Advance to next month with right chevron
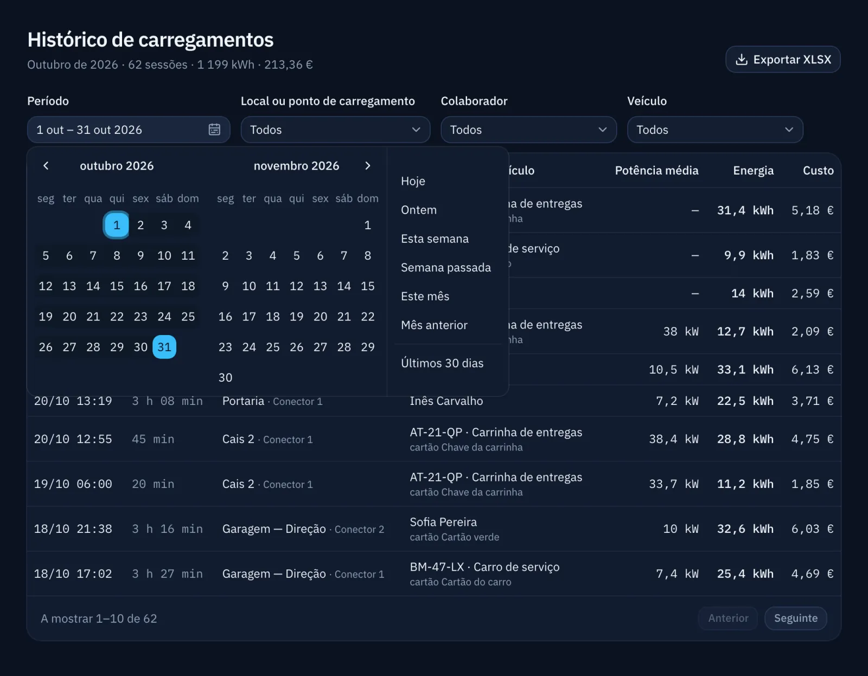868x676 pixels. point(368,166)
